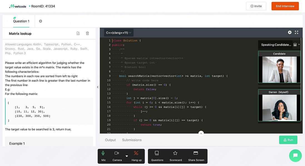Open editor settings with the gear icon
Viewport: 305px width, 166px height.
tap(290, 32)
